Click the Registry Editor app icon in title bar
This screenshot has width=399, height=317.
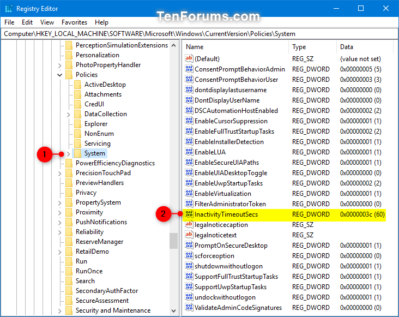pos(8,8)
